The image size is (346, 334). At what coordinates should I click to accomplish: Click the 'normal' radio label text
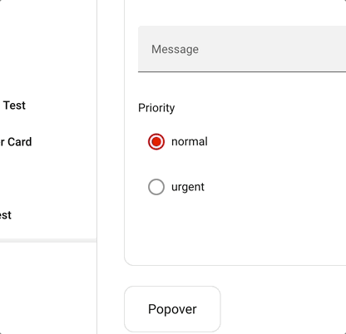tap(190, 141)
